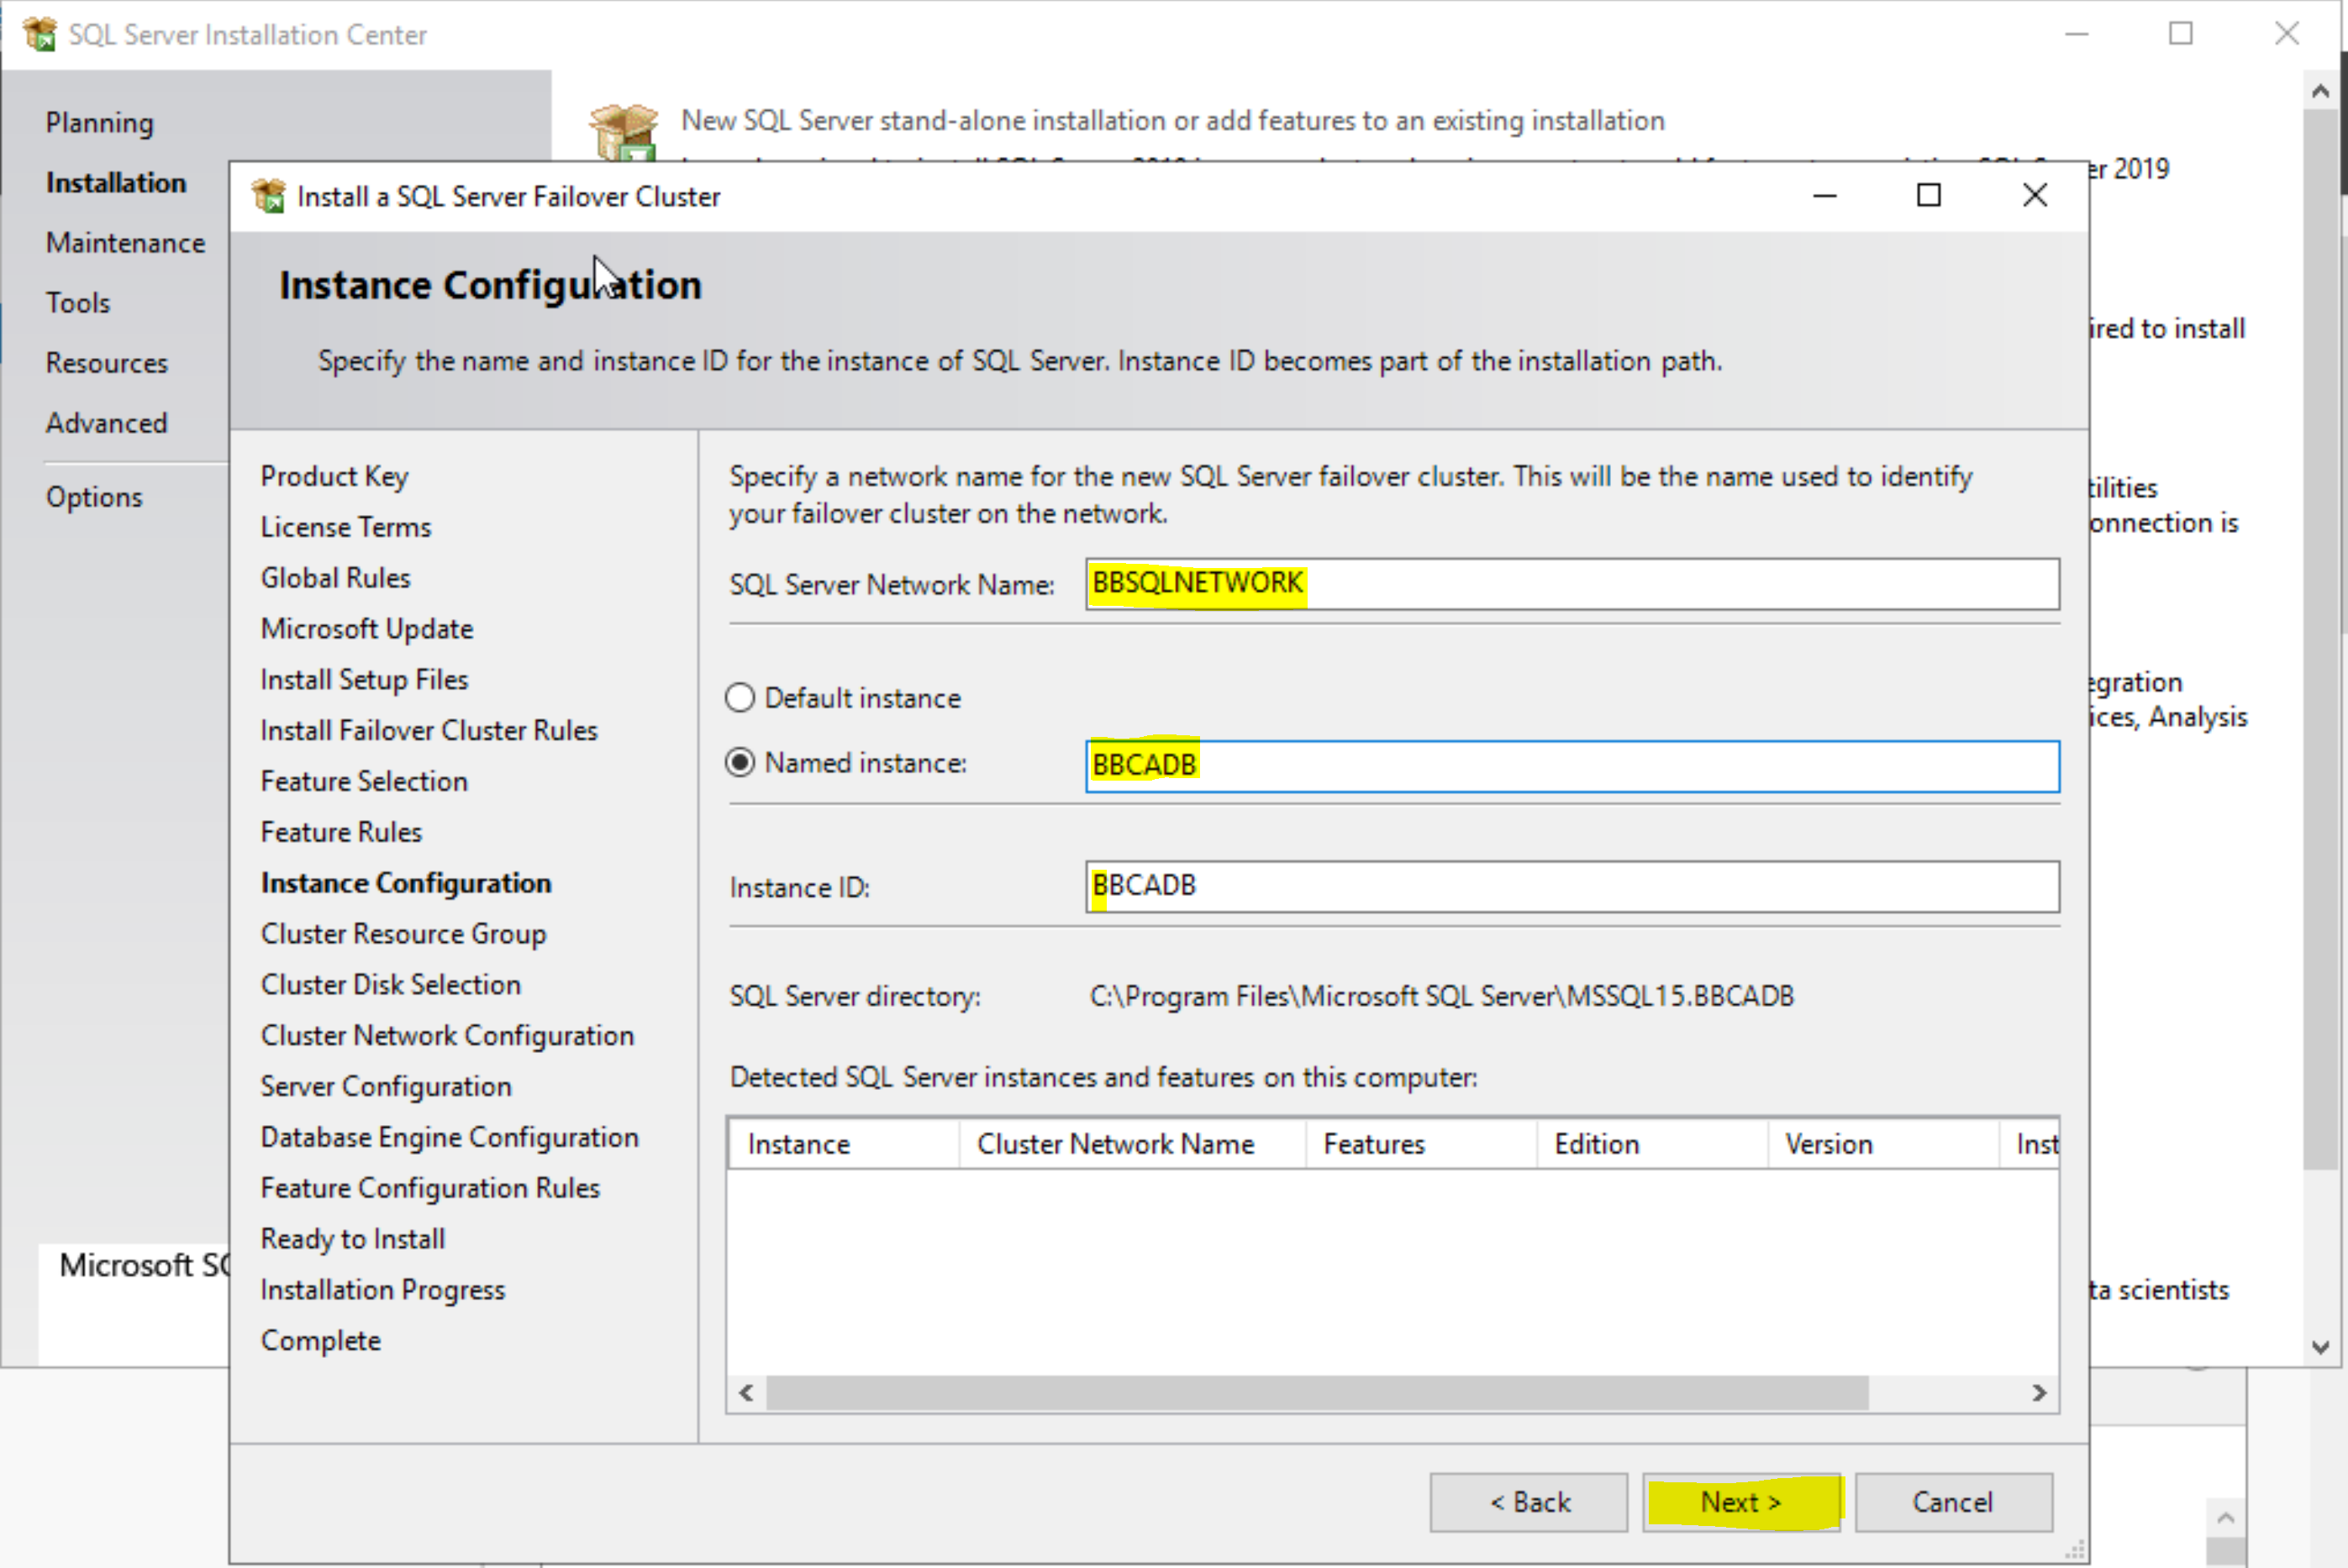Click the Feature Rules step
Image resolution: width=2348 pixels, height=1568 pixels.
tap(341, 832)
